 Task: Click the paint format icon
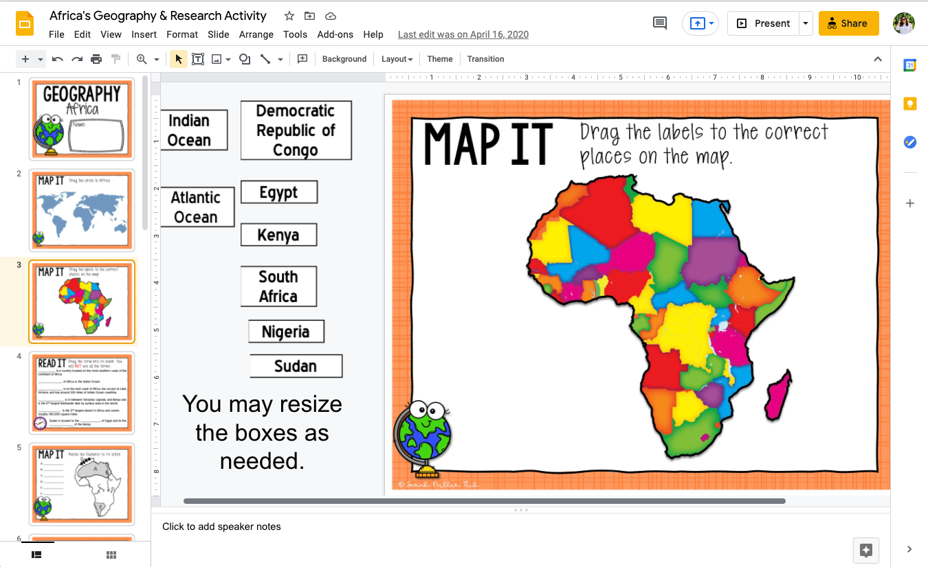[x=115, y=59]
